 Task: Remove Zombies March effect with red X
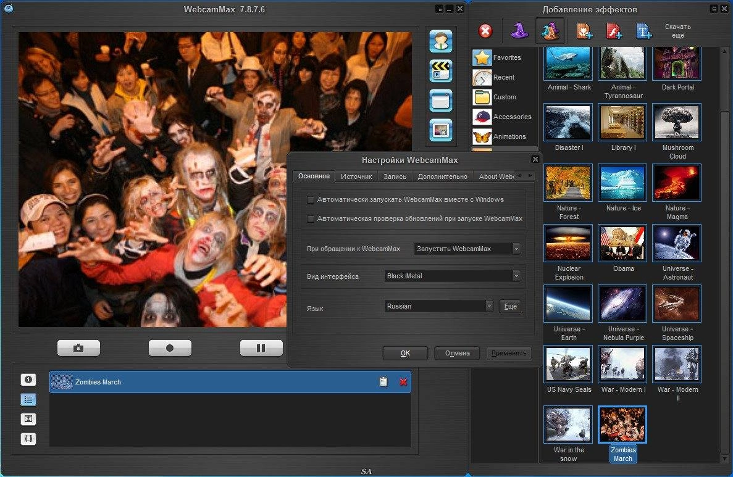tap(403, 382)
